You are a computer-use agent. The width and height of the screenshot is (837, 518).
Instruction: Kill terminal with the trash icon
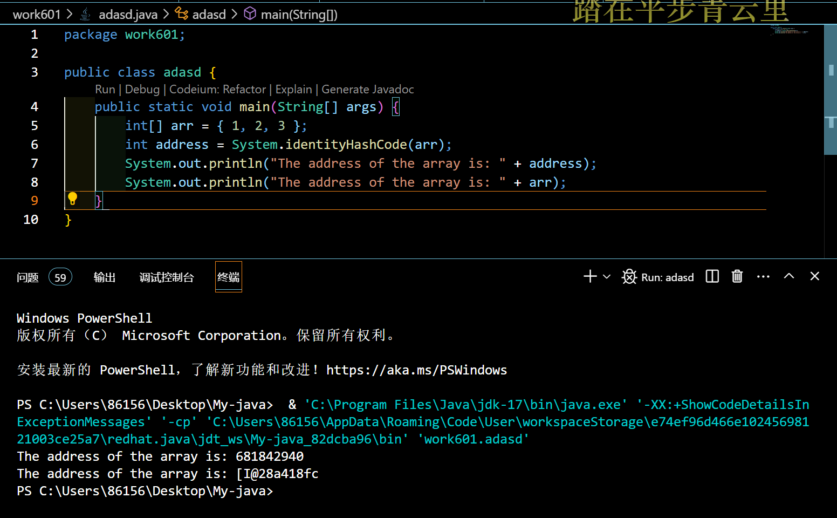pyautogui.click(x=737, y=277)
